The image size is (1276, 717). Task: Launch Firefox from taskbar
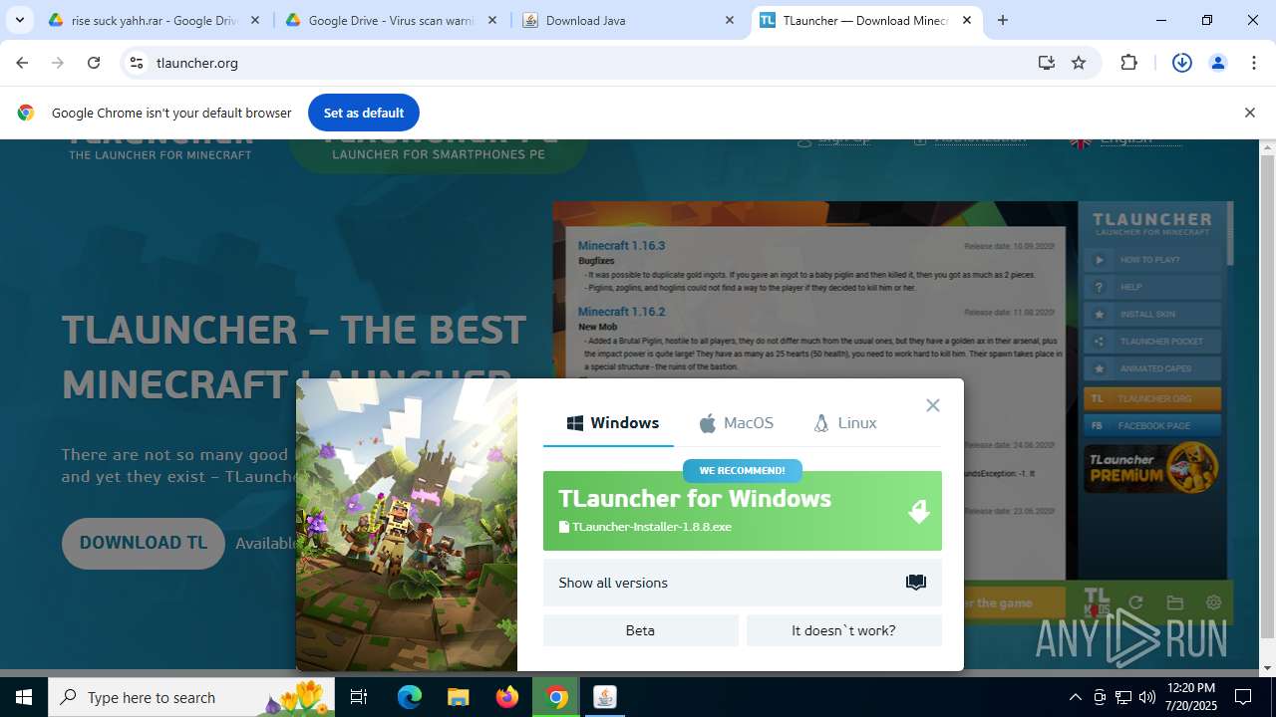coord(507,697)
